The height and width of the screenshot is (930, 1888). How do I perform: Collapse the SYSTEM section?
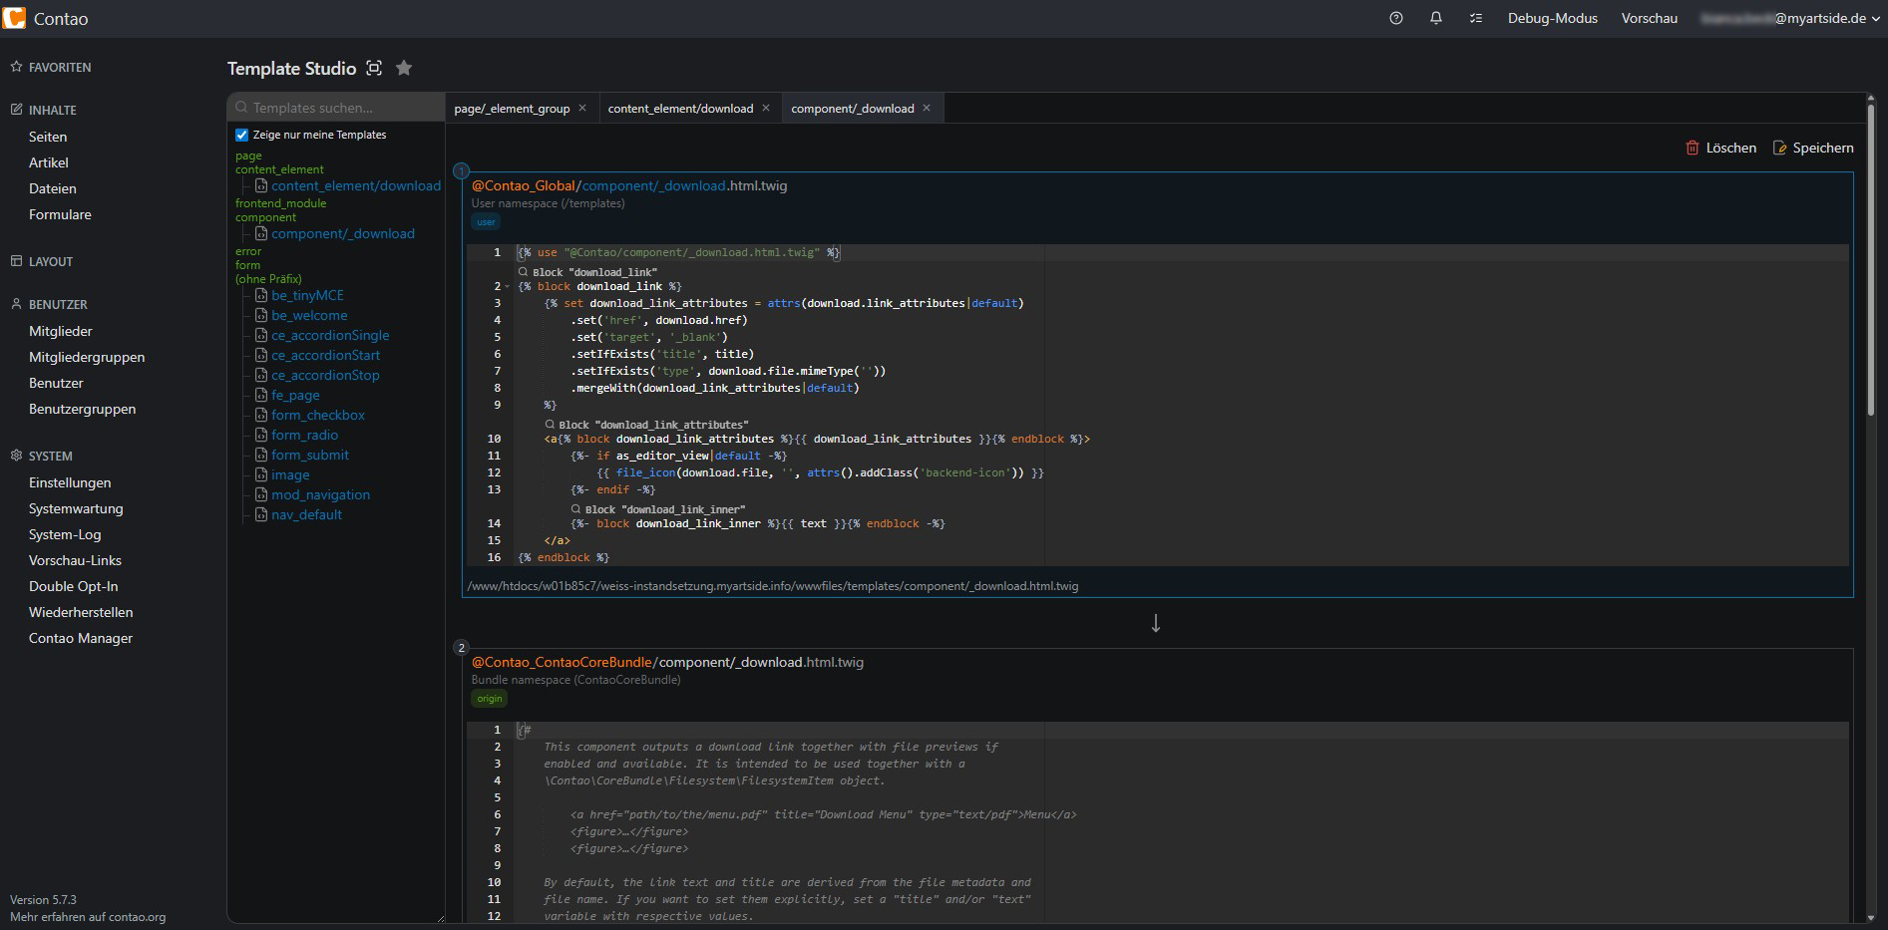click(42, 456)
